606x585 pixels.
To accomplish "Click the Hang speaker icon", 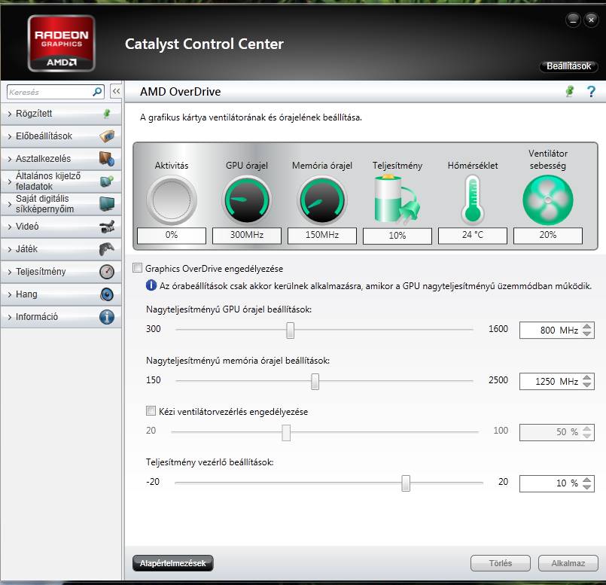I will [107, 294].
